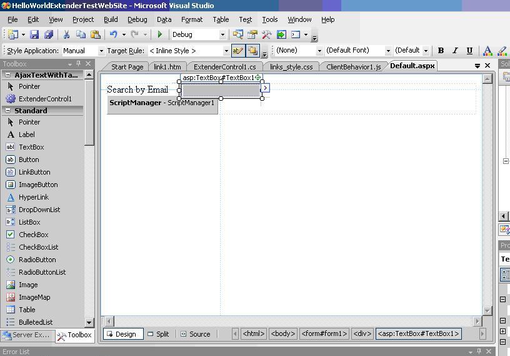Viewport: 510px width, 356px height.
Task: Switch to Source view
Action: (x=196, y=334)
